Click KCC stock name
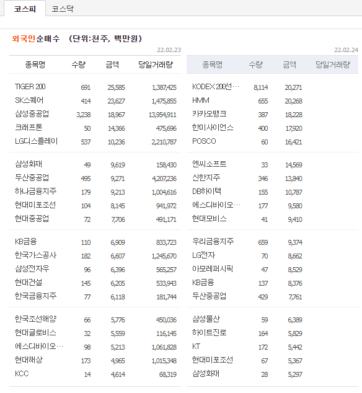This screenshot has width=362, height=393. tap(22, 373)
